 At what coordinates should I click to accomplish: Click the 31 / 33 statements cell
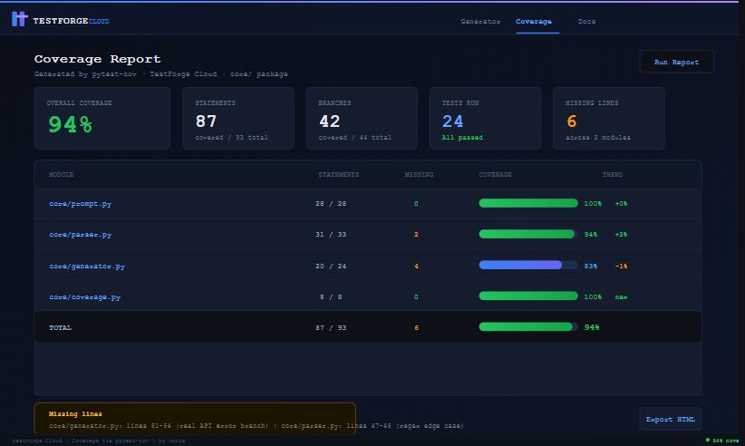coord(331,235)
